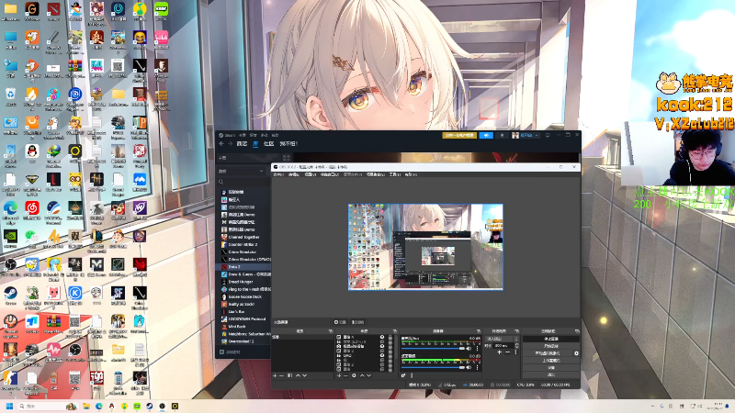Open source properties gear in Sources panel
Screen dimensions: 735x413
pos(354,375)
